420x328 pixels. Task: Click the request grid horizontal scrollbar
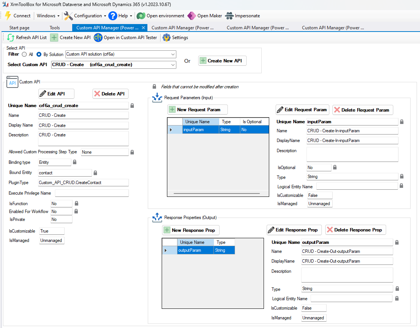tap(217, 193)
